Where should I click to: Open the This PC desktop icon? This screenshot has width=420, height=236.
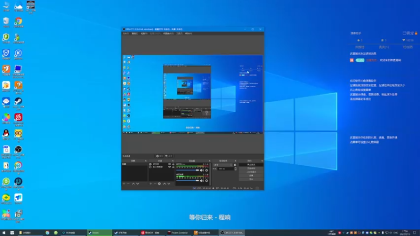tap(6, 5)
